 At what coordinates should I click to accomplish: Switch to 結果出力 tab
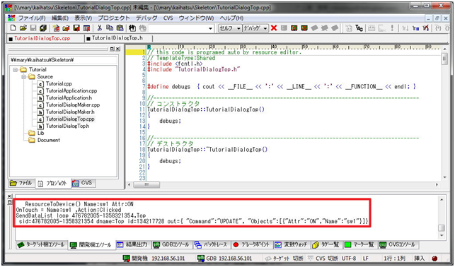(132, 244)
